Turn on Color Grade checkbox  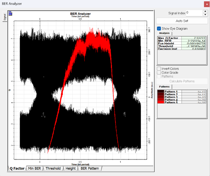[x=159, y=72]
